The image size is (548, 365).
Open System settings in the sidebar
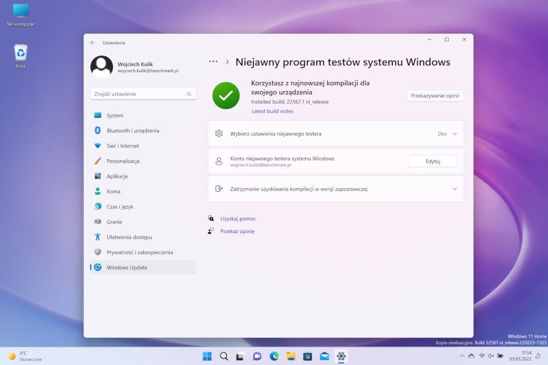(143, 115)
